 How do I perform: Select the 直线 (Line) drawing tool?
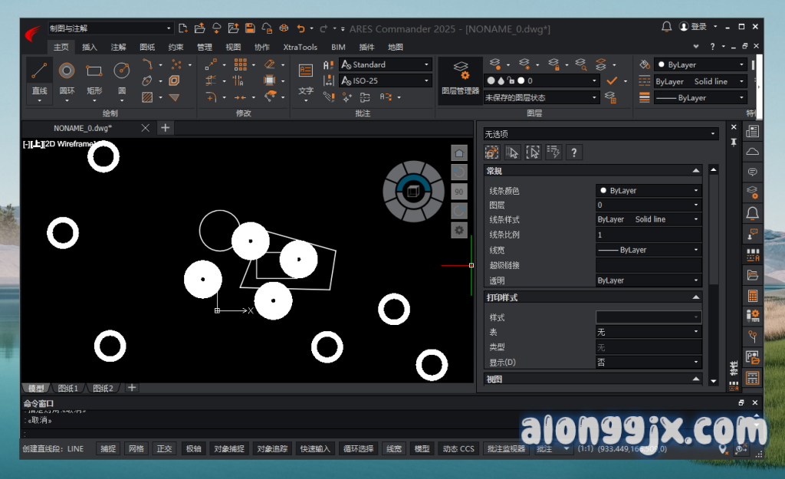(39, 80)
